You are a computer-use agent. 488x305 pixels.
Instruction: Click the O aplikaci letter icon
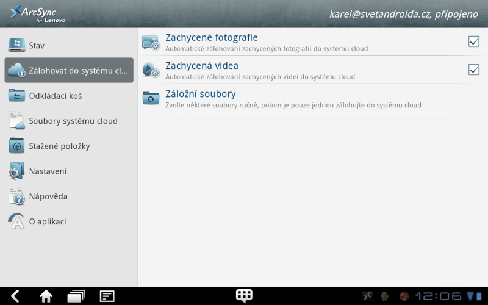pyautogui.click(x=16, y=221)
